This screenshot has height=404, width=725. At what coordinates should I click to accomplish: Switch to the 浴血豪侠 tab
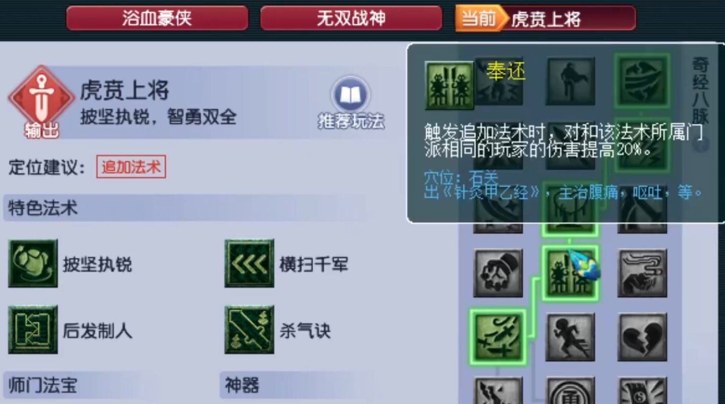(x=157, y=18)
